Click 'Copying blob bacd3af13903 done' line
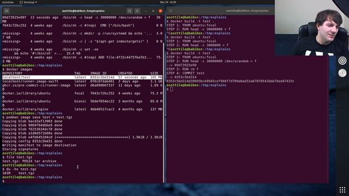349x196 pixels. 32,121
